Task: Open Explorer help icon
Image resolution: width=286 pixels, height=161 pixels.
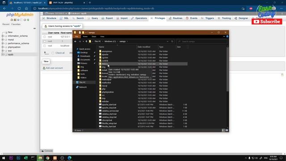Action: click(227, 37)
